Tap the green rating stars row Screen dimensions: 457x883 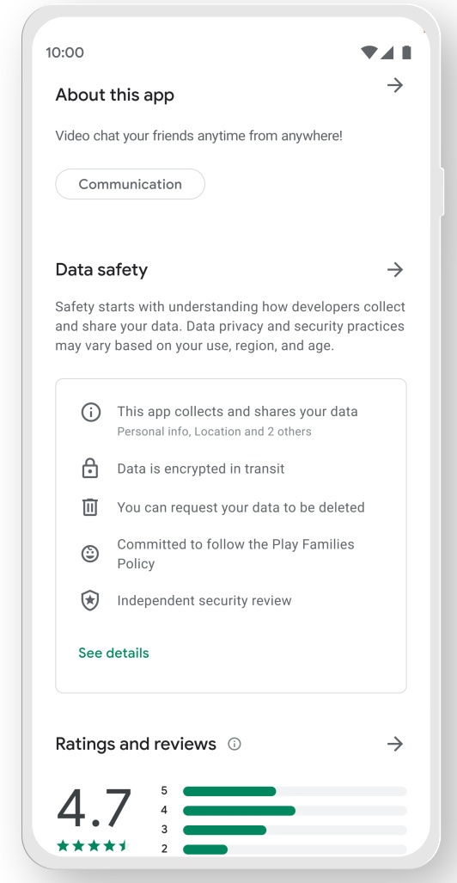[93, 846]
